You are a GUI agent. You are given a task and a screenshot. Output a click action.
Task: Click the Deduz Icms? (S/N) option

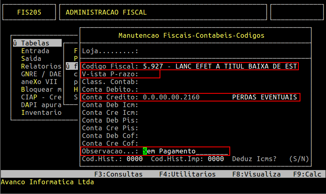tap(298, 159)
